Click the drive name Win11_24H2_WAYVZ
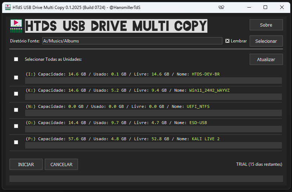Image resolution: width=292 pixels, height=192 pixels. tap(210, 90)
